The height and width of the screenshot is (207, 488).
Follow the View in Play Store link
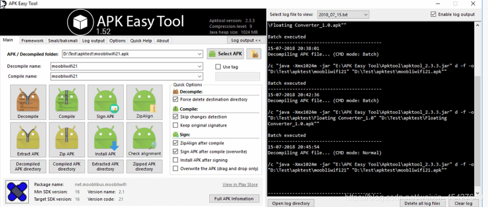240,184
